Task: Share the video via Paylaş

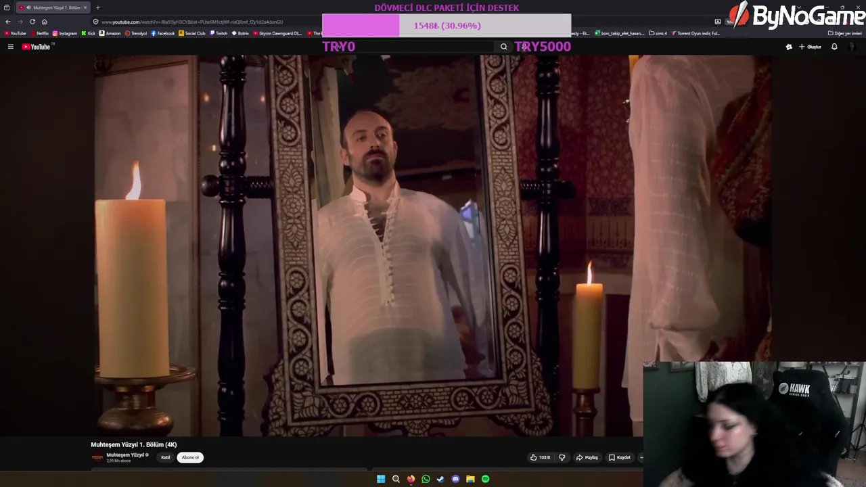Action: click(x=587, y=458)
